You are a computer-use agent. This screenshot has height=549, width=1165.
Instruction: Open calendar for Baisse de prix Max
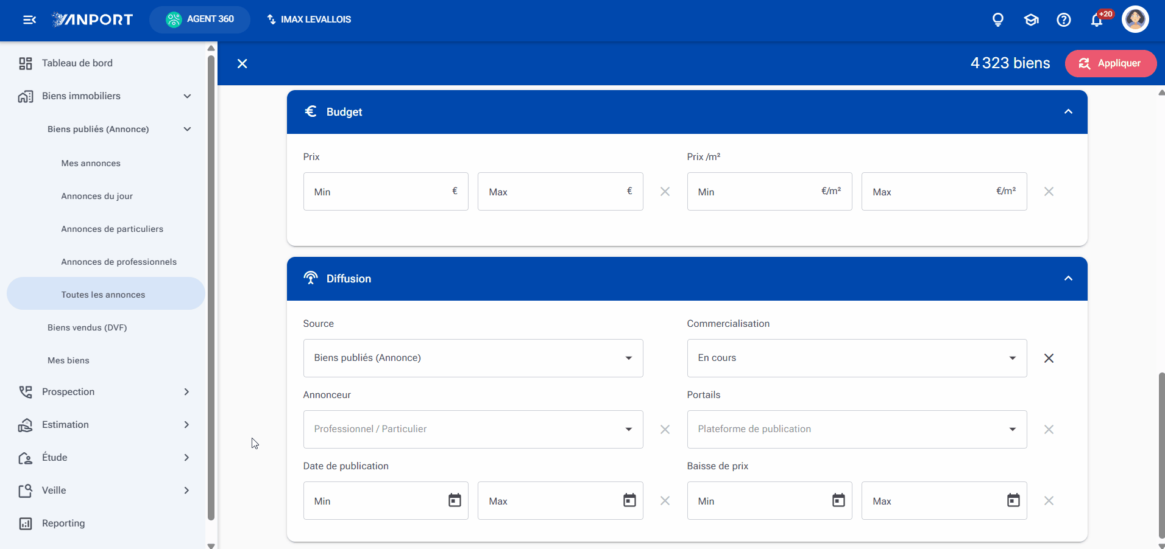pyautogui.click(x=1013, y=500)
